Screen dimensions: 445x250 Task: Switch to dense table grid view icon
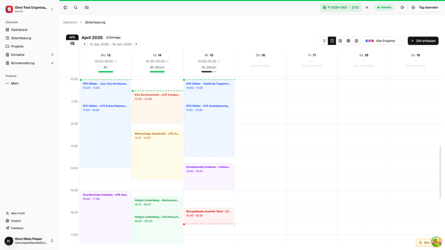[x=348, y=41]
